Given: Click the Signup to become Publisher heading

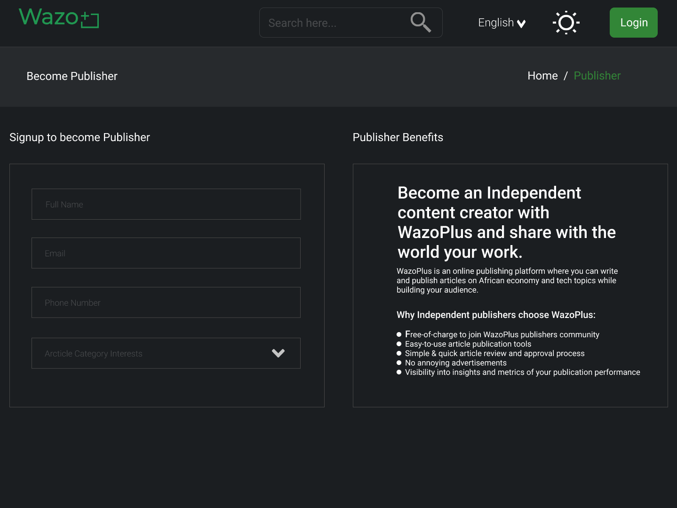Looking at the screenshot, I should [x=80, y=137].
